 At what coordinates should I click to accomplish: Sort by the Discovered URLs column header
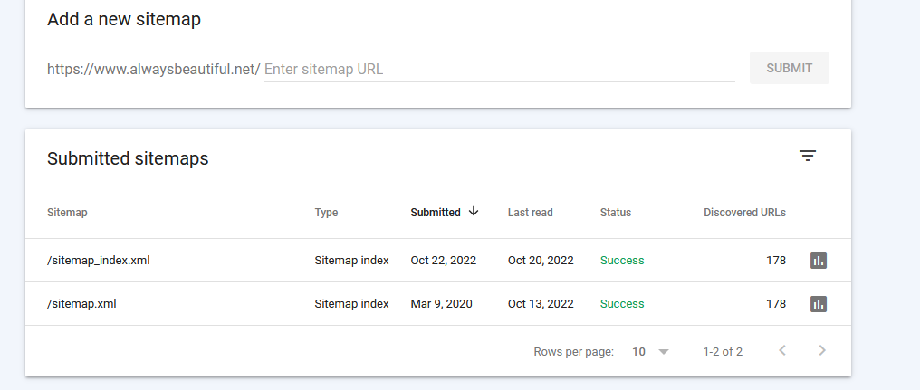(x=744, y=213)
